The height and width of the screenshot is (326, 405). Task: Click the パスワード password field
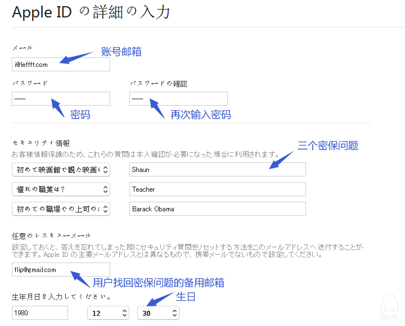[61, 98]
